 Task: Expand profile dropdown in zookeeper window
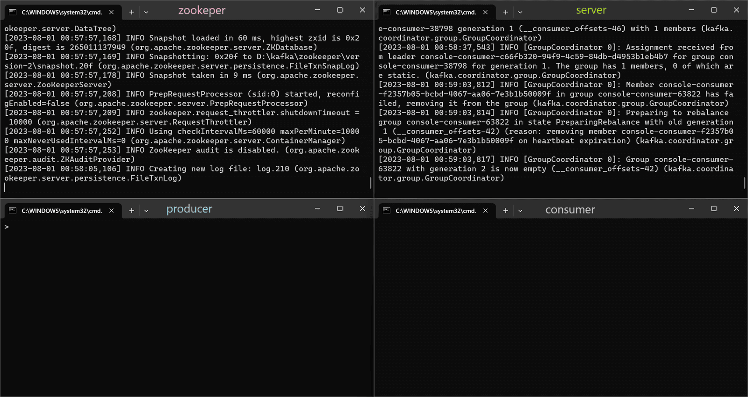click(146, 12)
